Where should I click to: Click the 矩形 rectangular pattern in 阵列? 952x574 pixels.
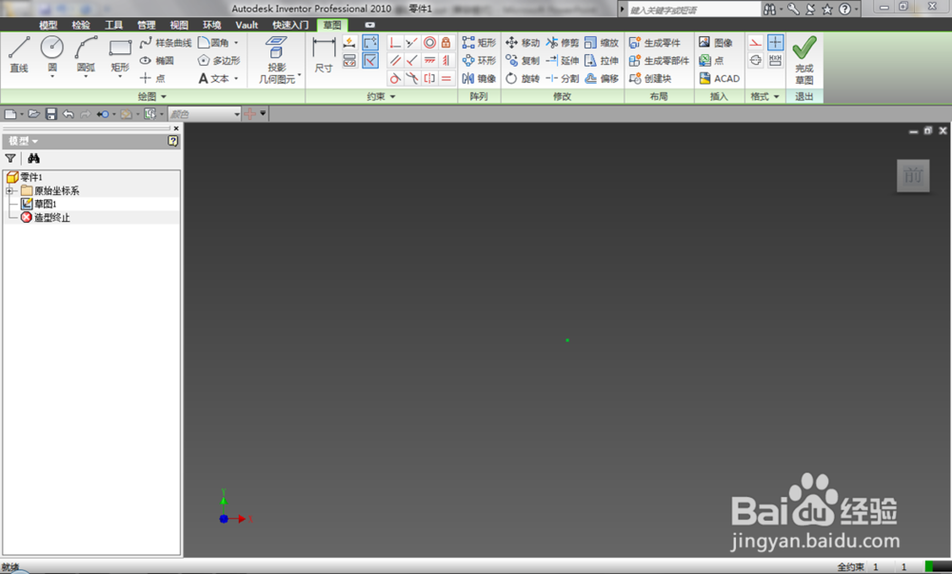coord(479,43)
